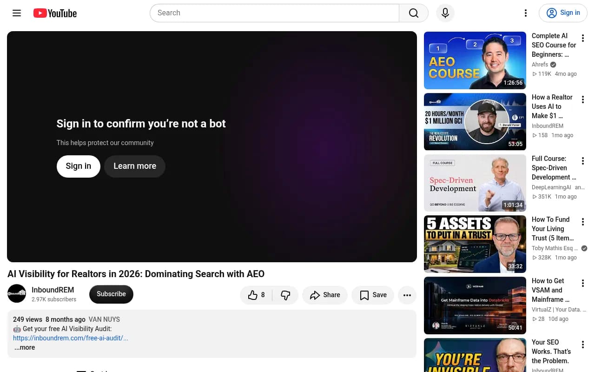Screen dimensions: 595x372
Task: Open the How To Fund Your Living Trust title
Action: point(553,229)
